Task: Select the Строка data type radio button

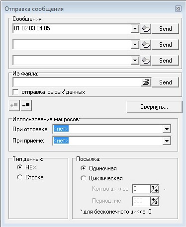Action: pos(19,177)
